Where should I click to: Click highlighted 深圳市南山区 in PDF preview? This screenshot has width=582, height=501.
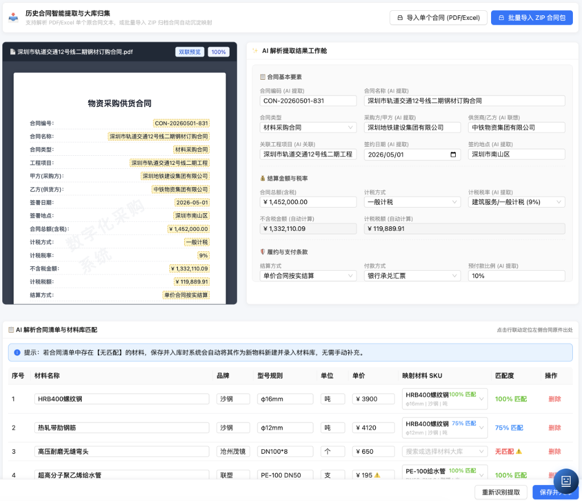pos(192,216)
